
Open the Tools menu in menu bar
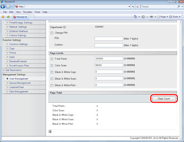click(x=37, y=12)
